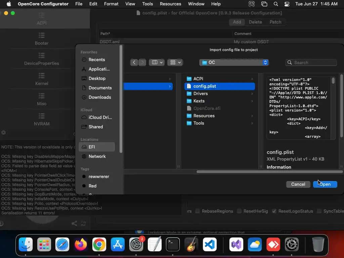The width and height of the screenshot is (344, 258).
Task: Launch Google Chrome from the Dock
Action: (x=99, y=244)
